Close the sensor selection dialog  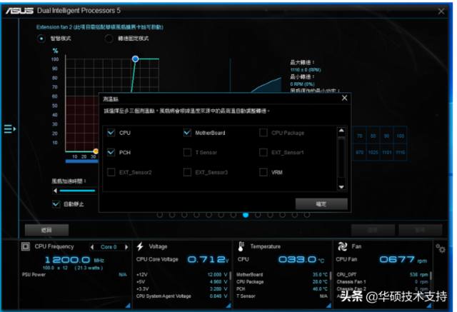pos(344,98)
